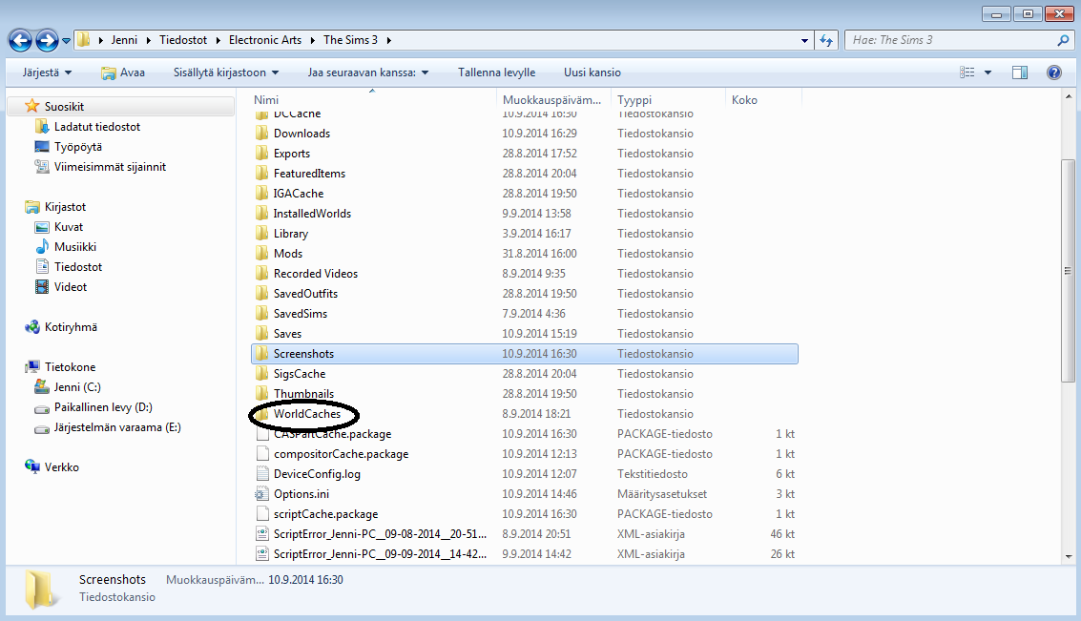Create a new folder with Uusi kansio
Viewport: 1081px width, 621px height.
click(592, 72)
